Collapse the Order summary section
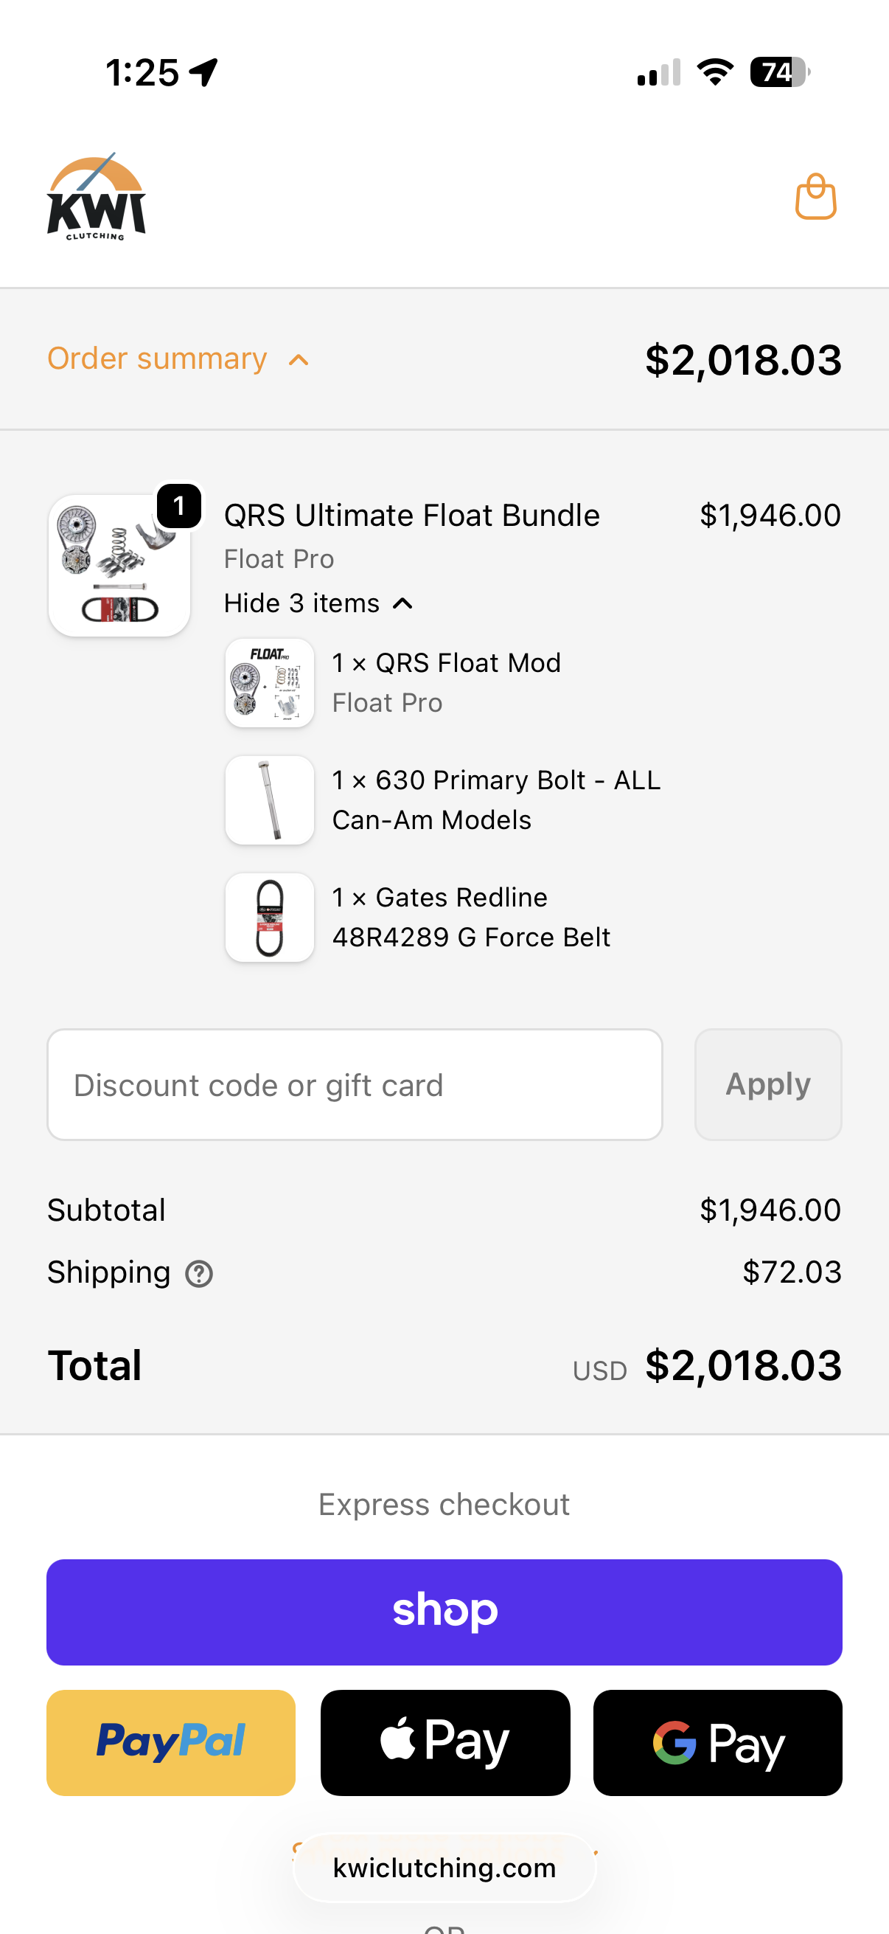This screenshot has height=1934, width=889. [x=158, y=359]
